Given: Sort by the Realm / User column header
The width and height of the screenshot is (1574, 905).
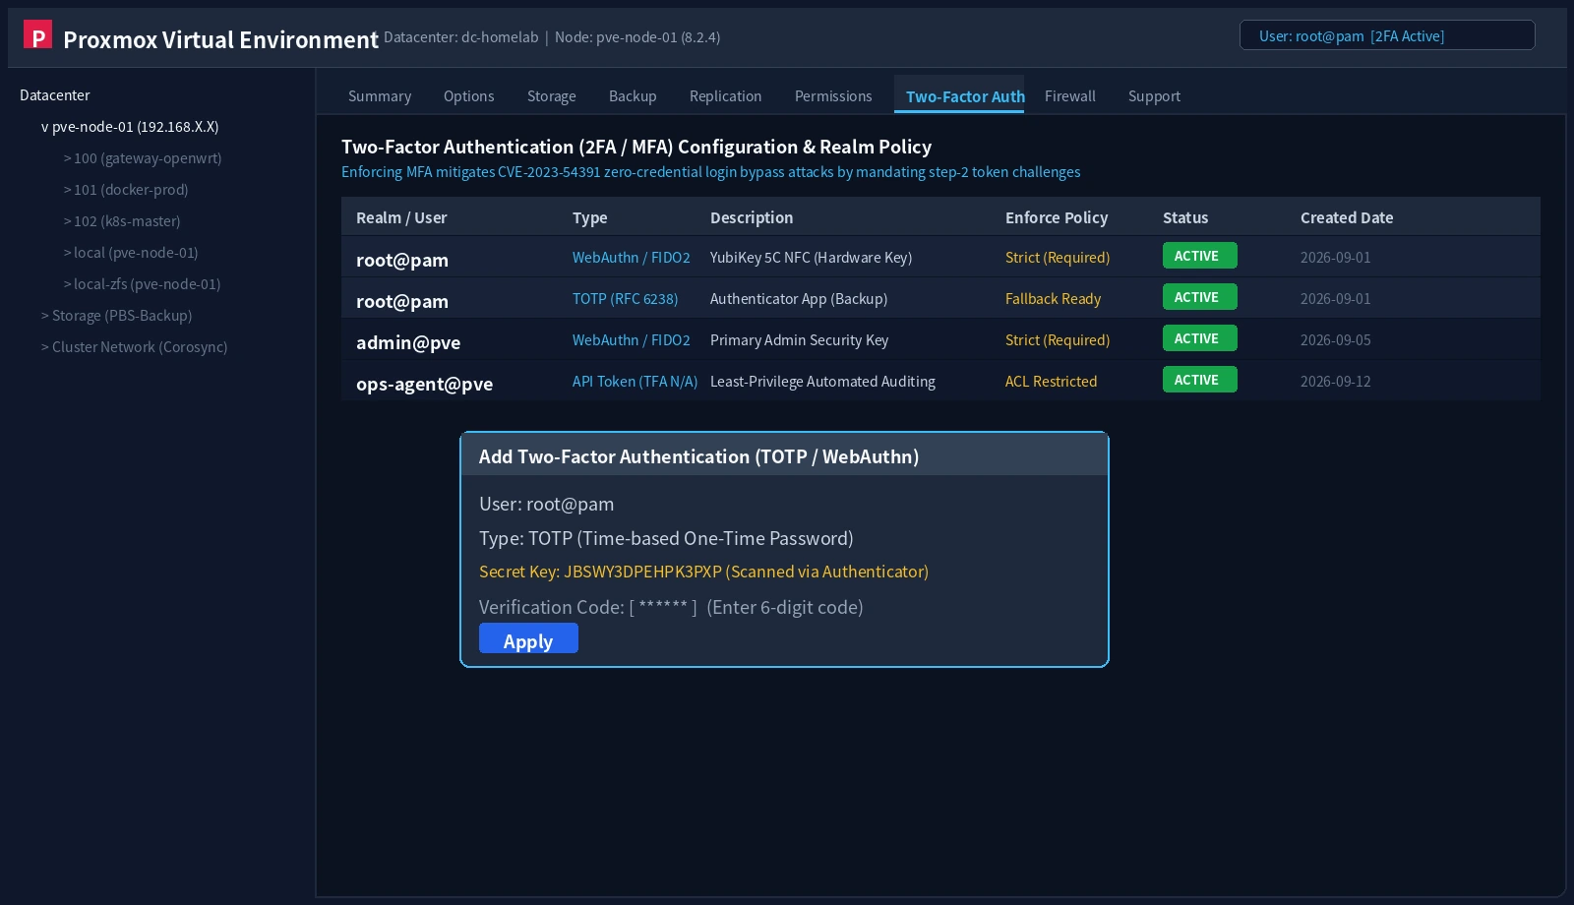Looking at the screenshot, I should tap(401, 217).
